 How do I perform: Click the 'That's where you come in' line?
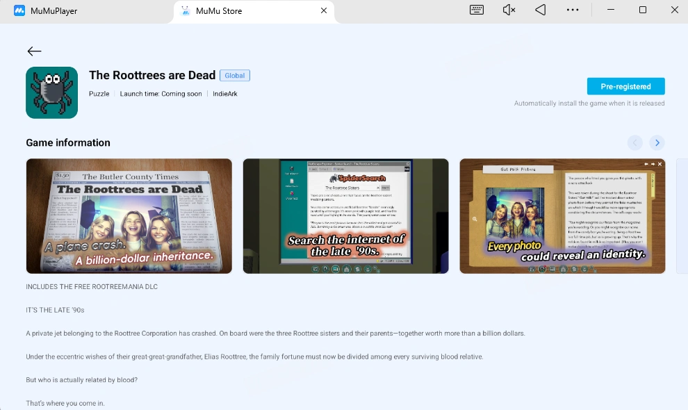[65, 403]
